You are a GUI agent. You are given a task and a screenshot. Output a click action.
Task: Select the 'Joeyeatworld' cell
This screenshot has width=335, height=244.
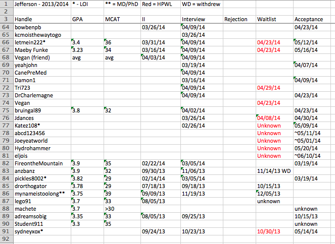[42, 141]
